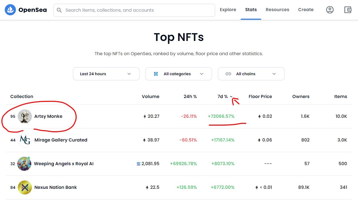Click the 89.1K owners value
The image size is (358, 200).
tap(304, 187)
